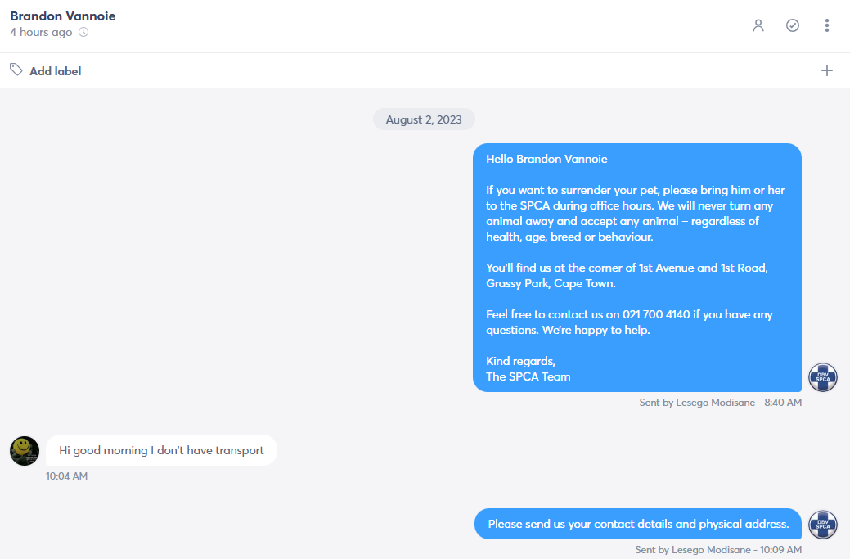Click SPCA avatar beside the long message
The image size is (850, 559).
pos(823,377)
